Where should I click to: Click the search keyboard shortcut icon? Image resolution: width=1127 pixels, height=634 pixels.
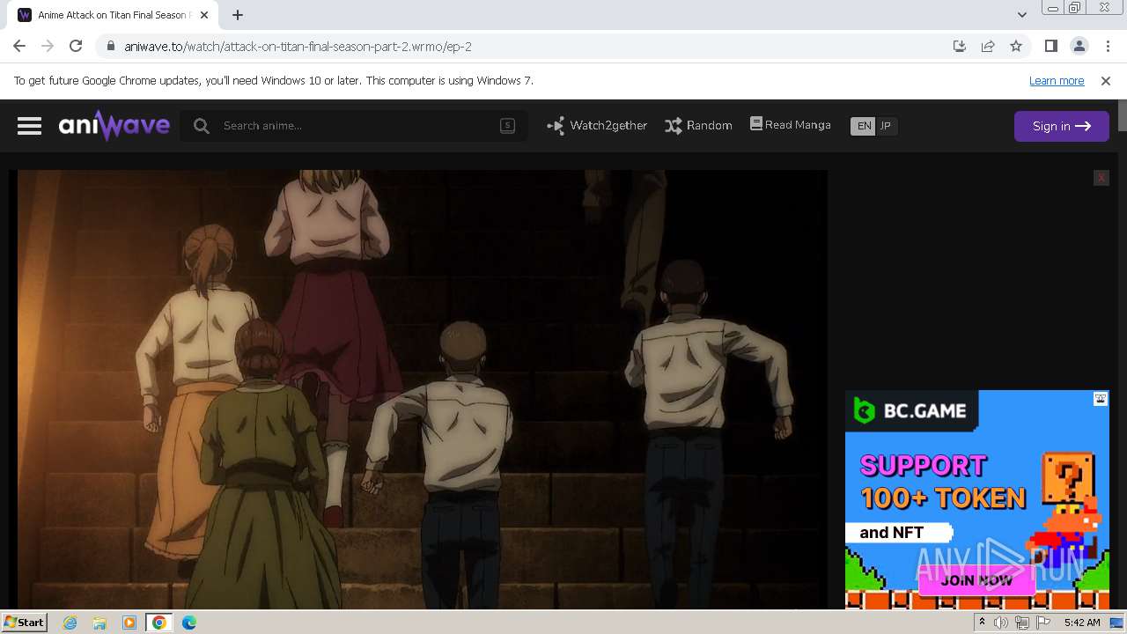(507, 125)
